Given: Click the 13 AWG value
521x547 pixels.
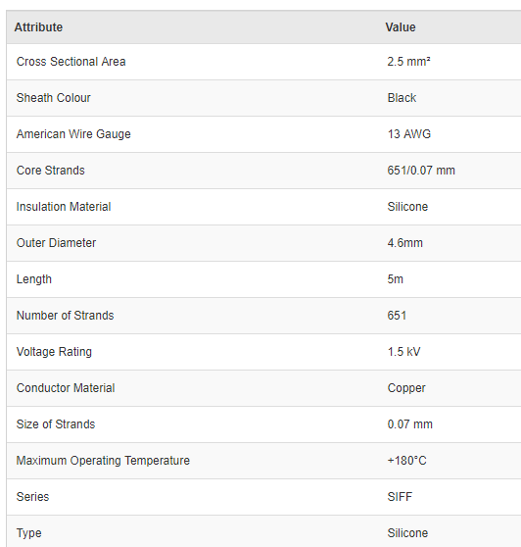Looking at the screenshot, I should (409, 134).
